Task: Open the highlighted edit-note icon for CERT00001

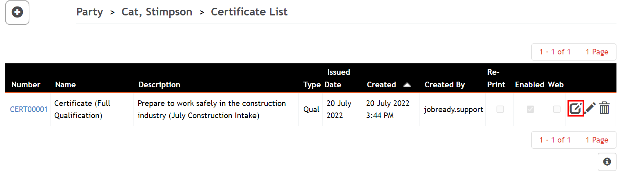Action: click(x=575, y=108)
